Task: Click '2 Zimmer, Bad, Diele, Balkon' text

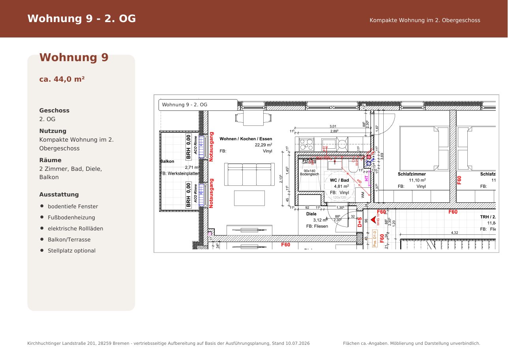Action: point(71,173)
